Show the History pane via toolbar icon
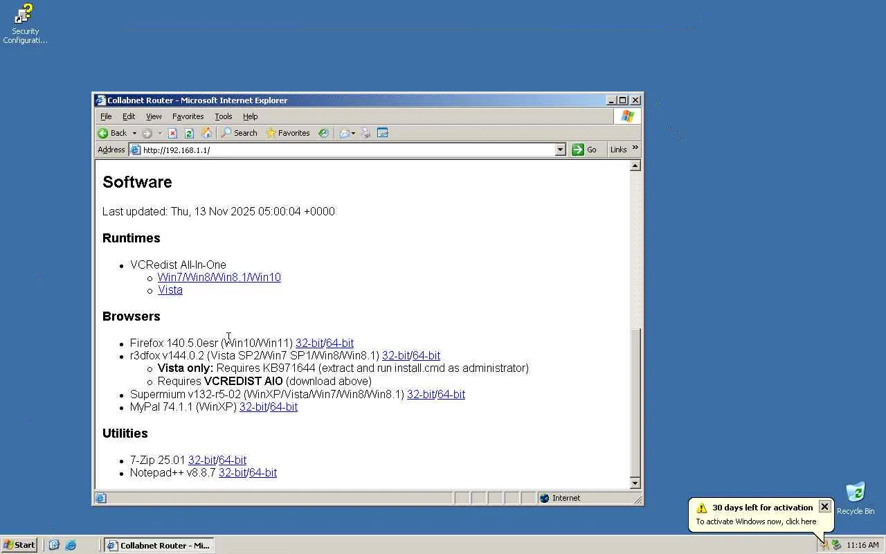Screen dimensions: 886x554 [323, 133]
